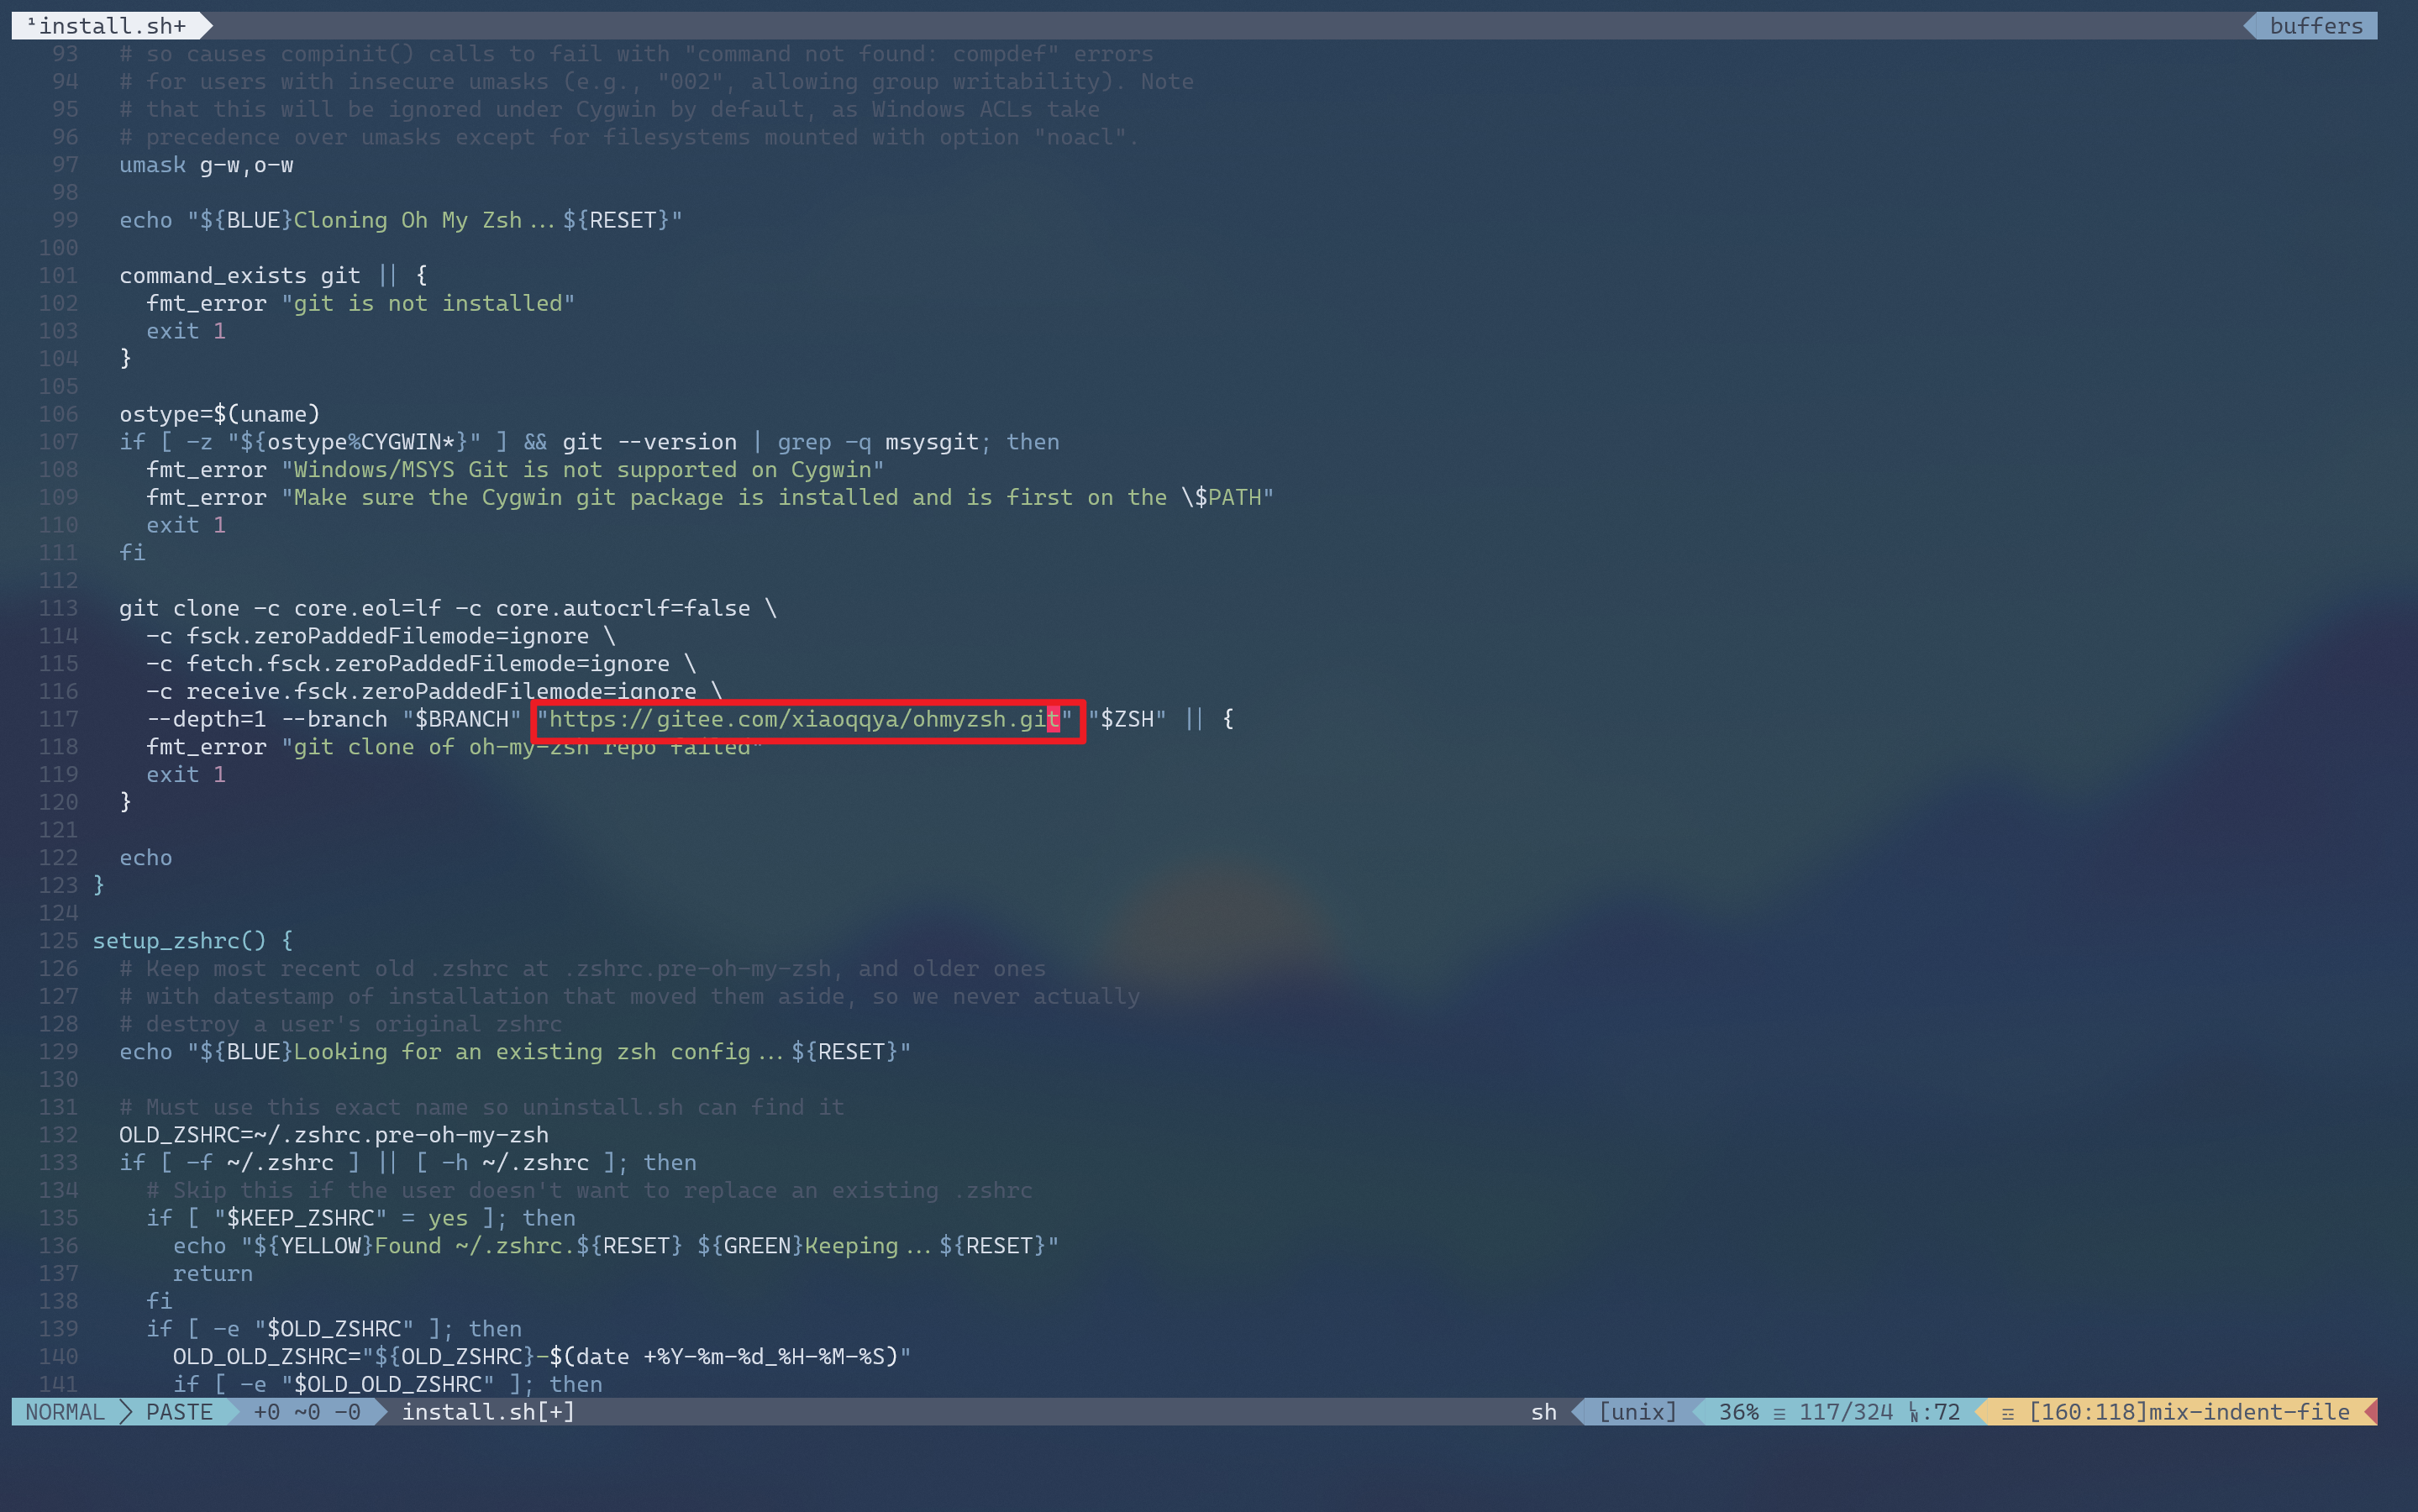
Task: Click line number 117 in the gutter
Action: coord(58,719)
